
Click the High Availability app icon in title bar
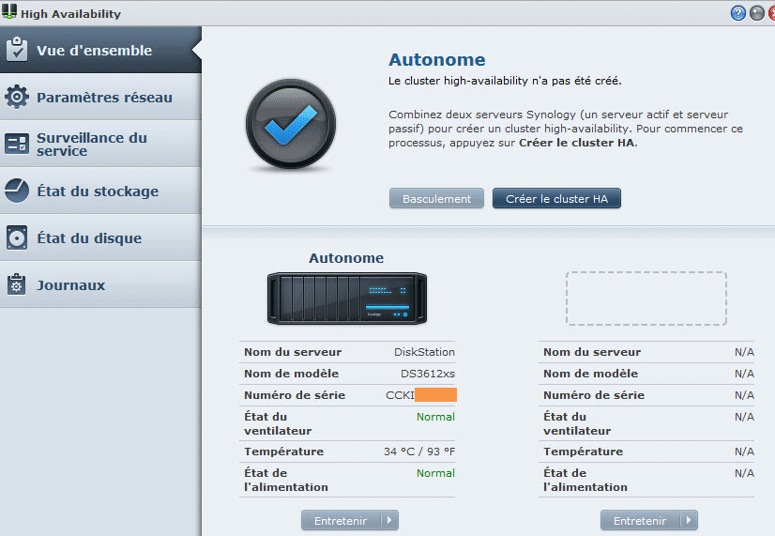tap(9, 13)
